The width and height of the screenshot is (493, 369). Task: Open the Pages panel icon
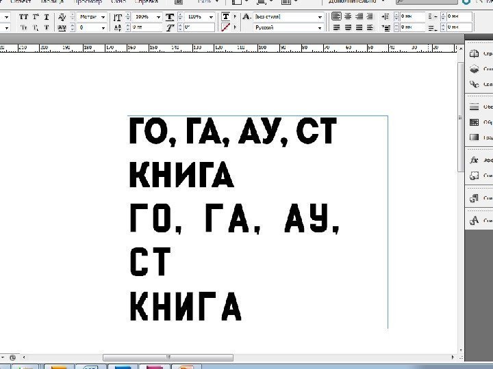point(473,53)
